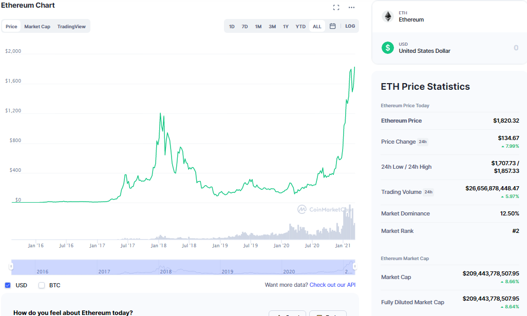
Task: Click the Ethereum diamond logo icon
Action: (388, 16)
